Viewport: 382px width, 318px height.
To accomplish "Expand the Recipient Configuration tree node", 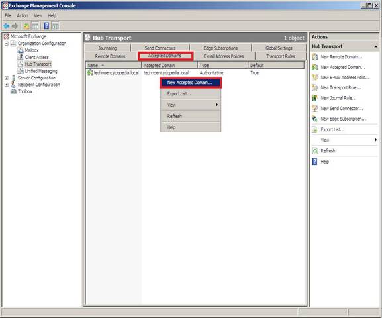I will coord(7,85).
